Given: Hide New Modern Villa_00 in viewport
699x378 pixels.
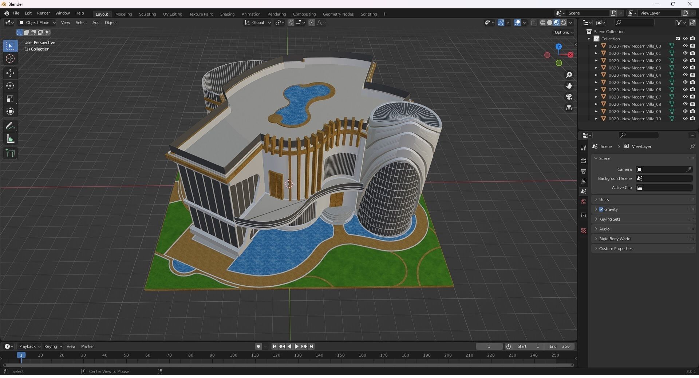Looking at the screenshot, I should pyautogui.click(x=685, y=46).
